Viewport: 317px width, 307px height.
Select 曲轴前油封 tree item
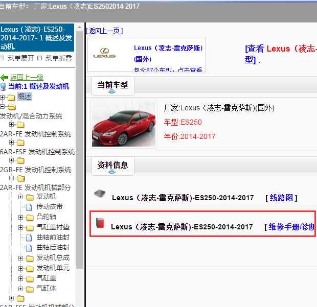(x=53, y=238)
